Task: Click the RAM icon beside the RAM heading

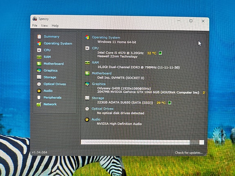Action: [87, 62]
